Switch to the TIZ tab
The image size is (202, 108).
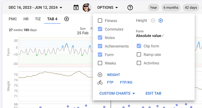point(38,19)
